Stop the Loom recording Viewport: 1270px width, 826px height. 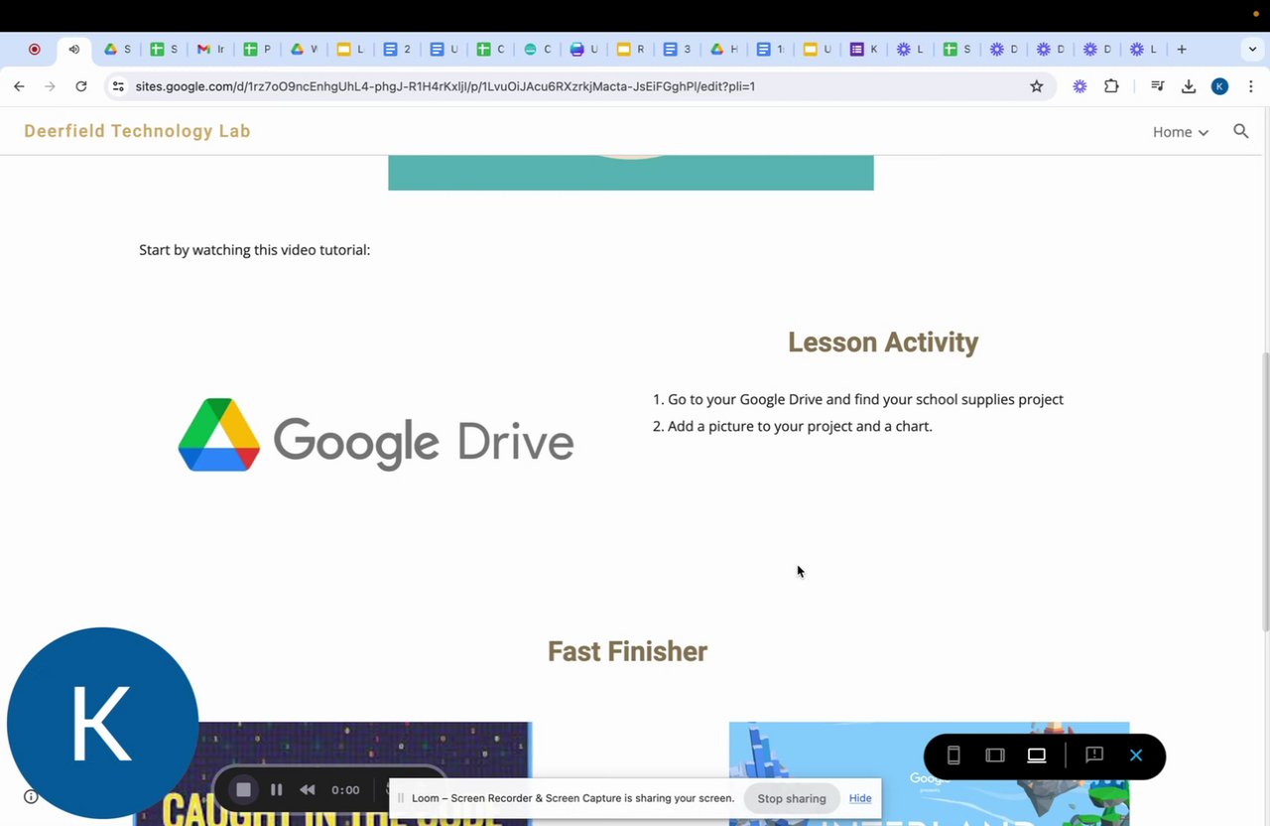(x=243, y=789)
